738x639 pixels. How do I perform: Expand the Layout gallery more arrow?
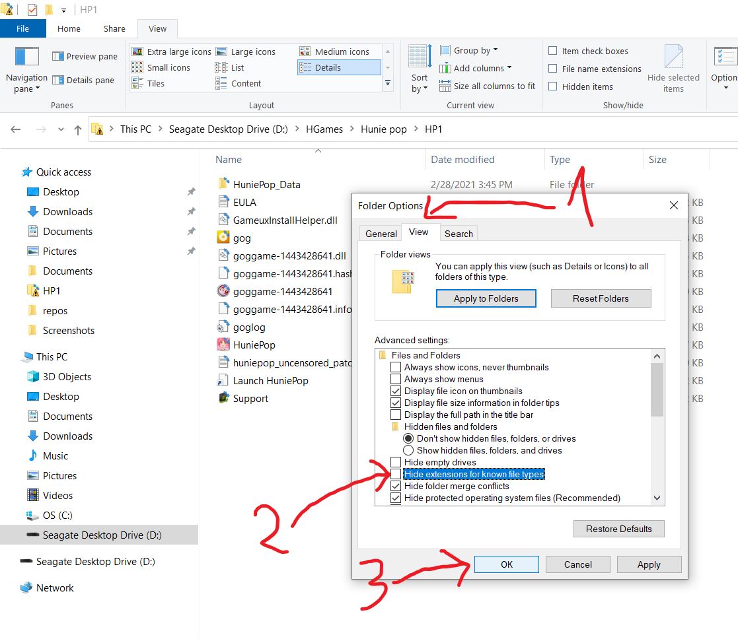tap(388, 83)
